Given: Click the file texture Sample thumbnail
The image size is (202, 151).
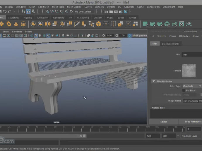Looking at the screenshot, I should pyautogui.click(x=189, y=71).
